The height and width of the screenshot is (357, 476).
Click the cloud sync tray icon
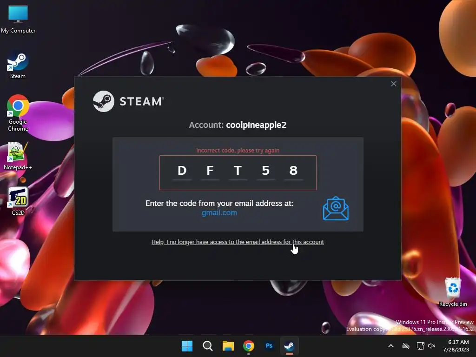[x=406, y=346]
